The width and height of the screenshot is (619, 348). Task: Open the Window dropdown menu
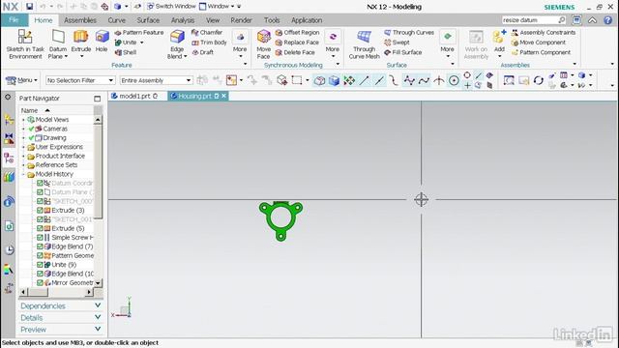tap(217, 7)
